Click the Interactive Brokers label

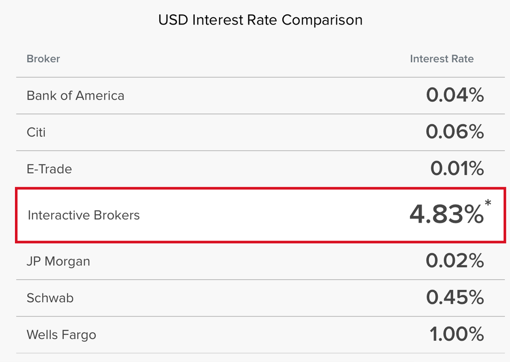coord(84,216)
